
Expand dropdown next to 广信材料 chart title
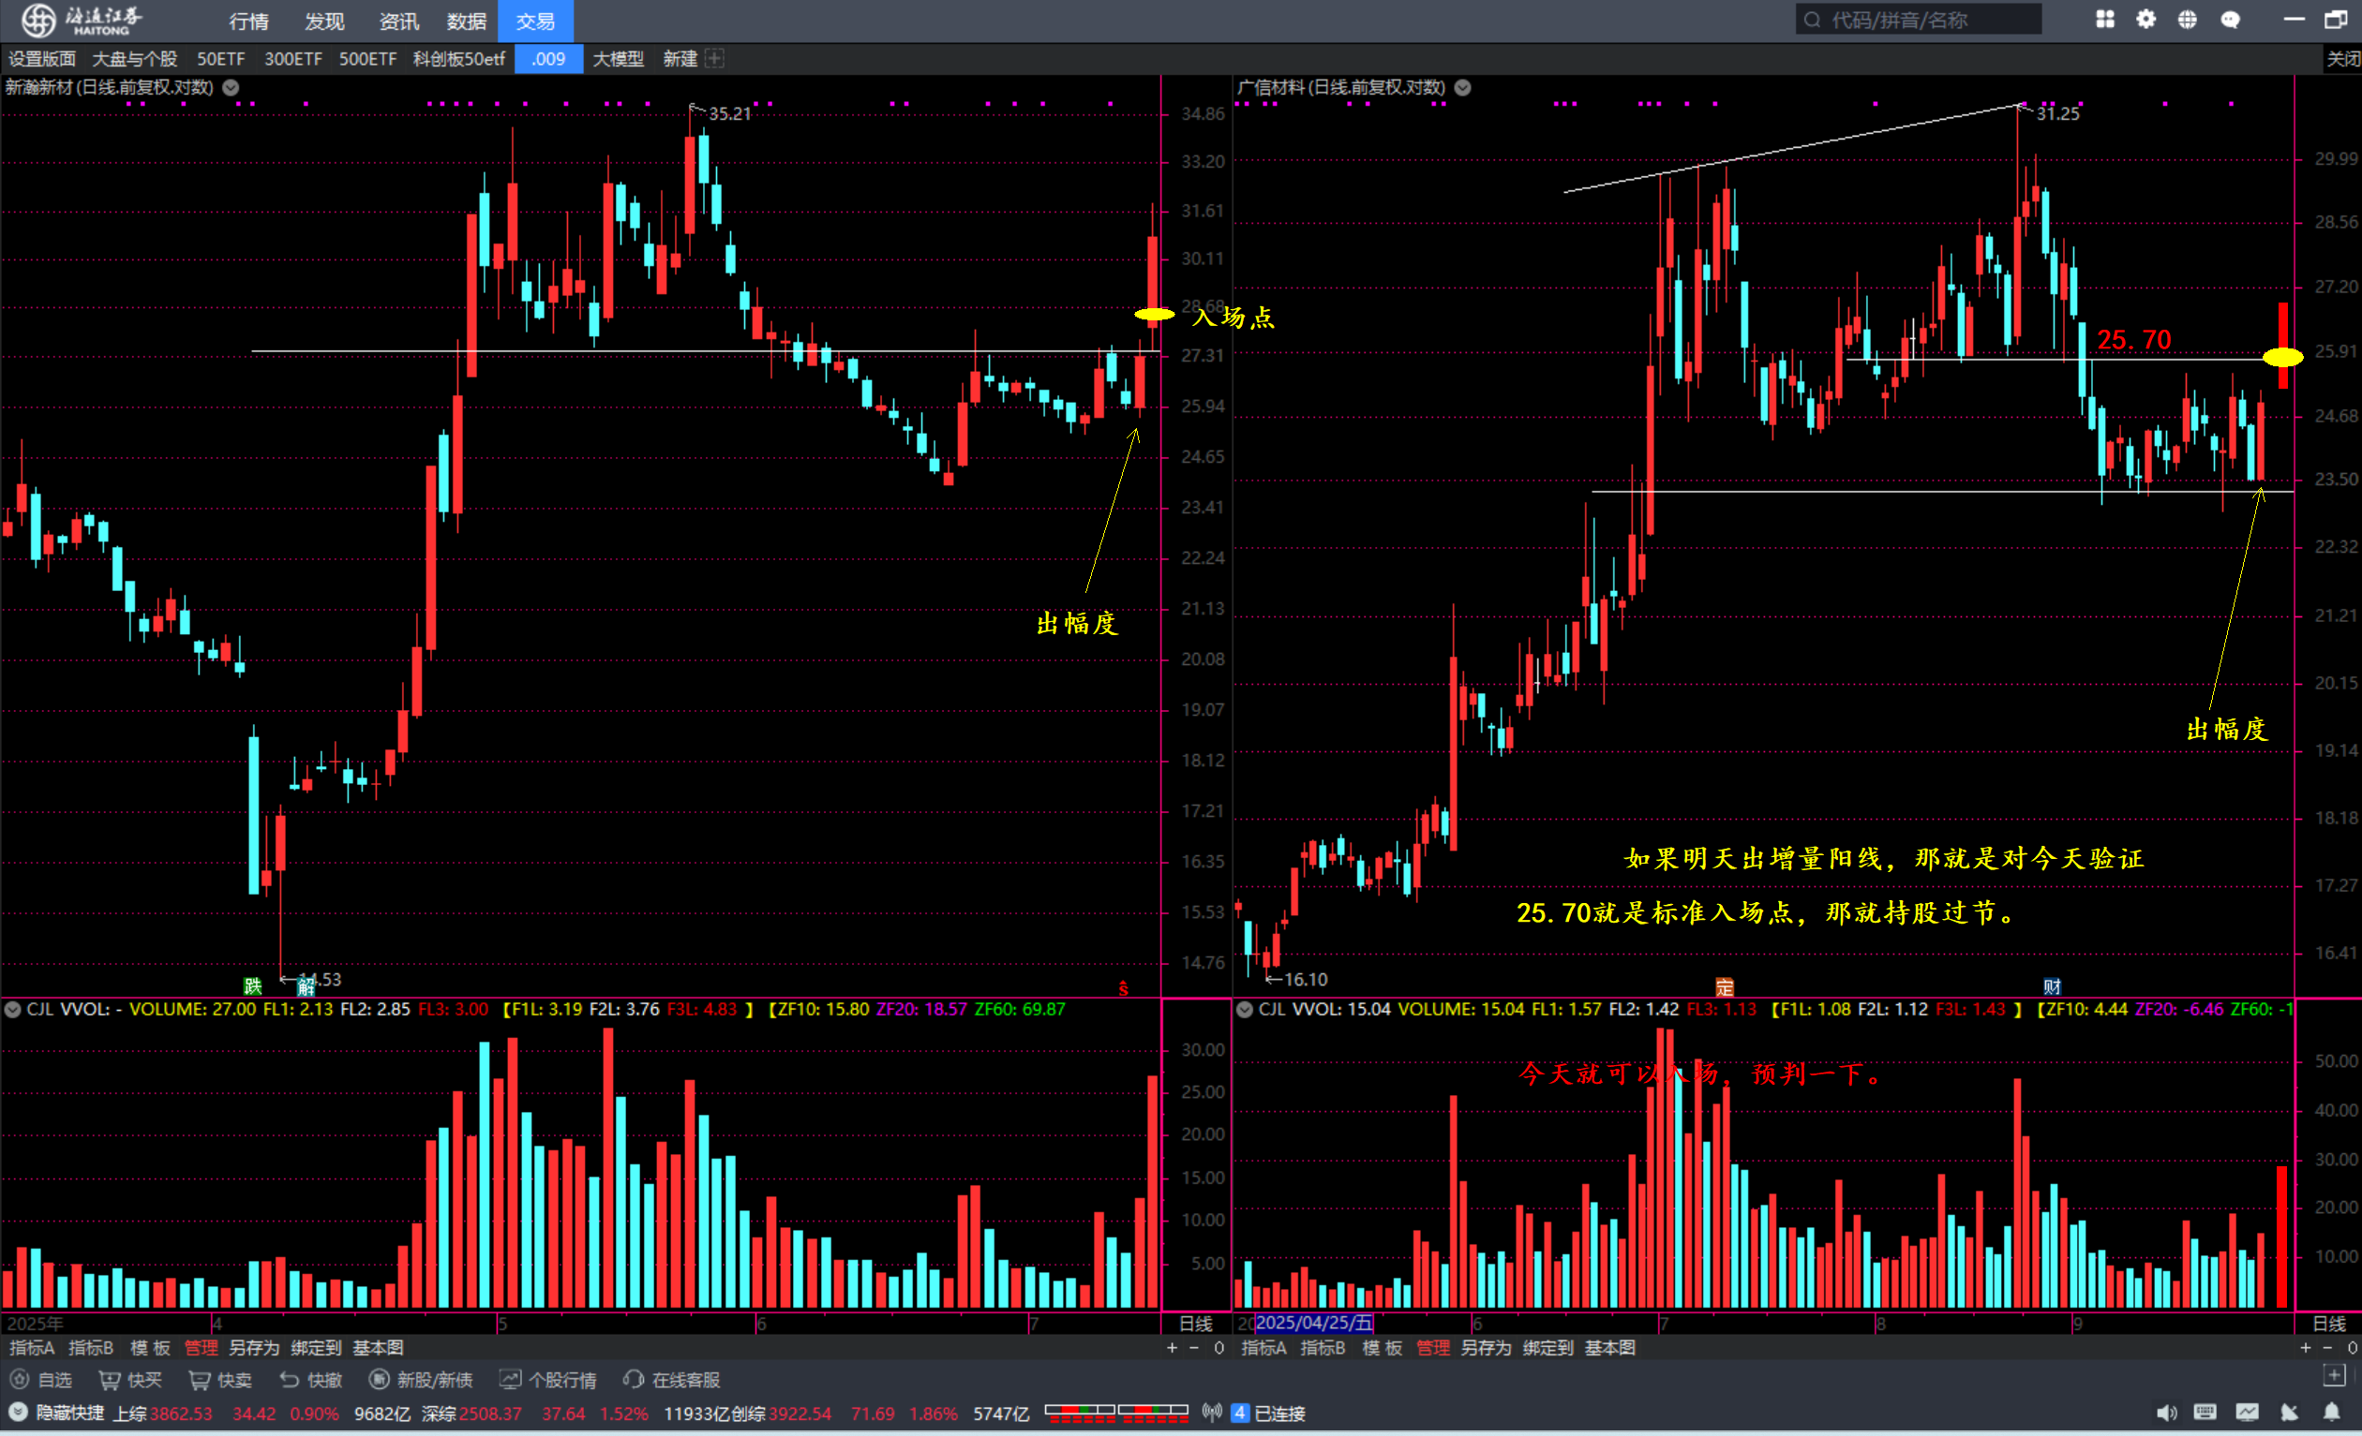pos(1463,87)
